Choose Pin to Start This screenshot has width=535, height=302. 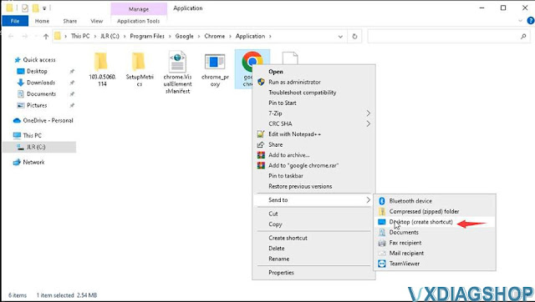(283, 103)
